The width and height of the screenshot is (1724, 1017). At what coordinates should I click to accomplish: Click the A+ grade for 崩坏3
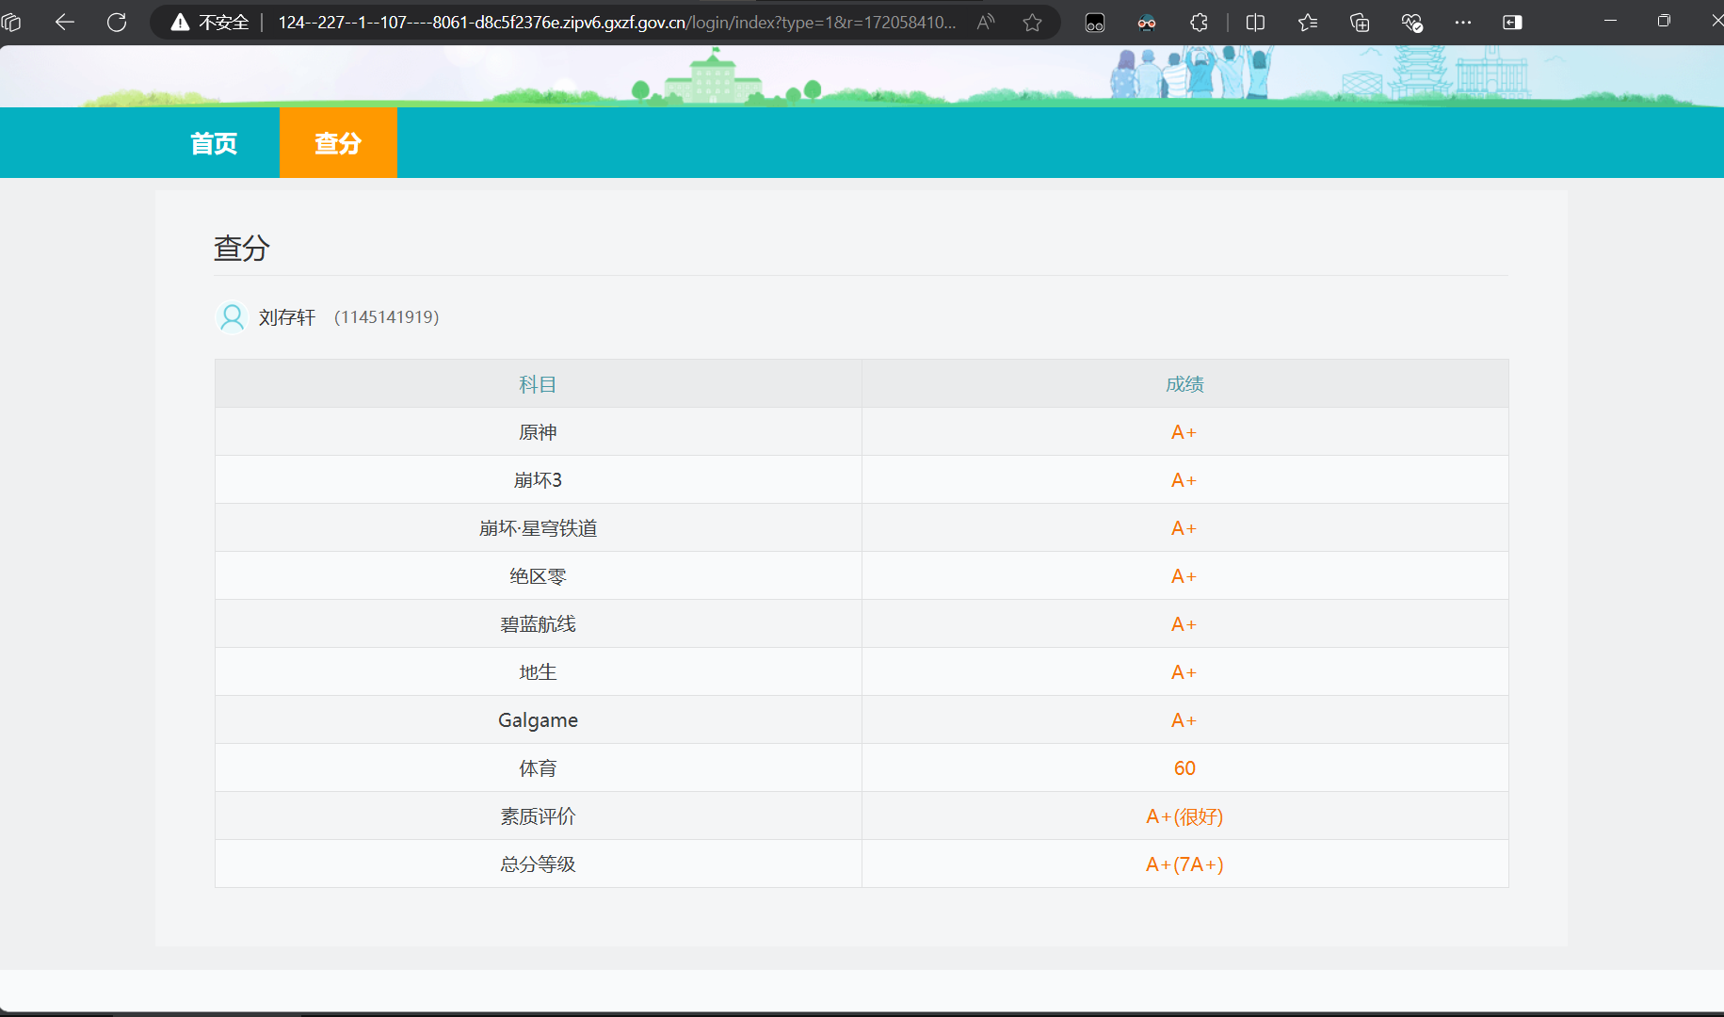click(1184, 480)
